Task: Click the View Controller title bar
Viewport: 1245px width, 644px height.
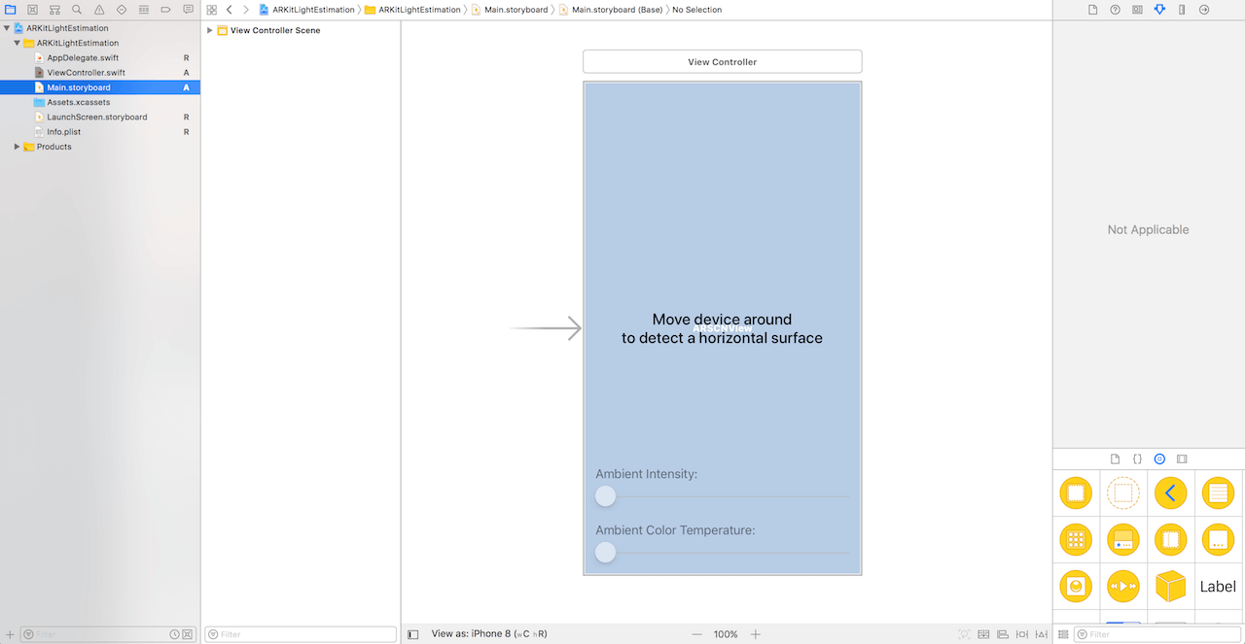Action: point(722,62)
